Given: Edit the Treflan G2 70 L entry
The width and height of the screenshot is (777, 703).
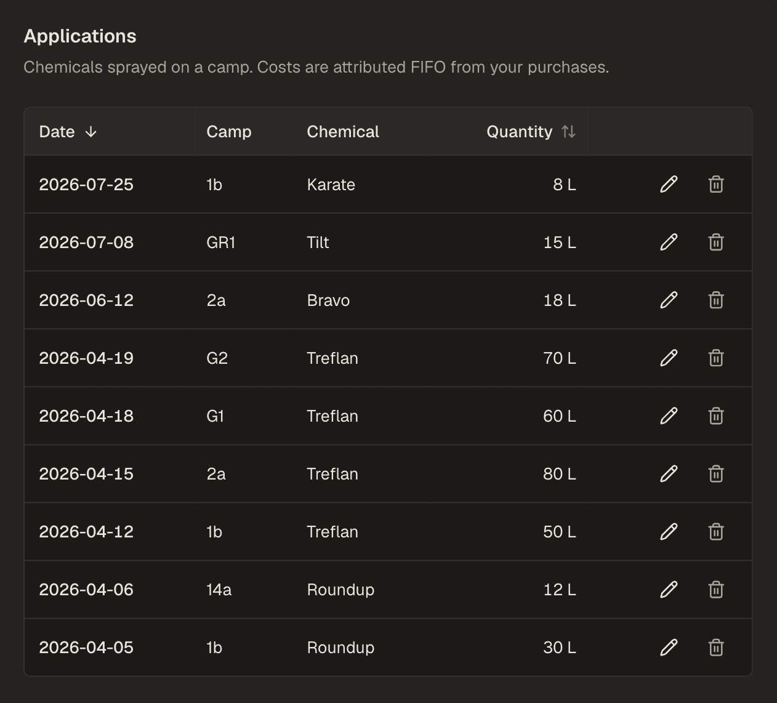Looking at the screenshot, I should [669, 358].
